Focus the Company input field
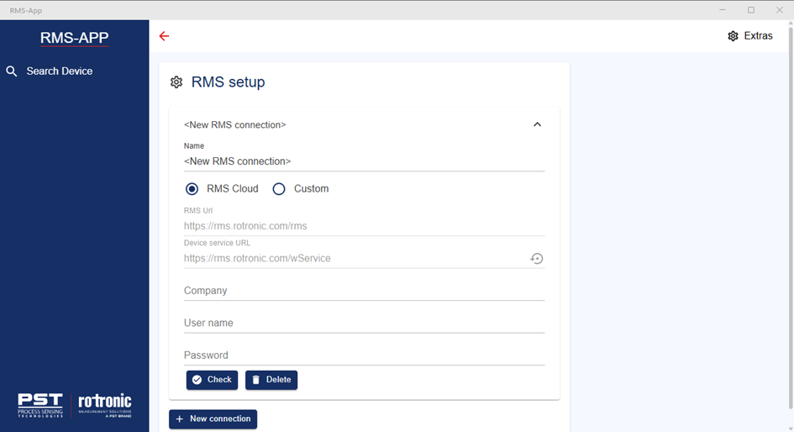This screenshot has width=794, height=432. tap(364, 291)
